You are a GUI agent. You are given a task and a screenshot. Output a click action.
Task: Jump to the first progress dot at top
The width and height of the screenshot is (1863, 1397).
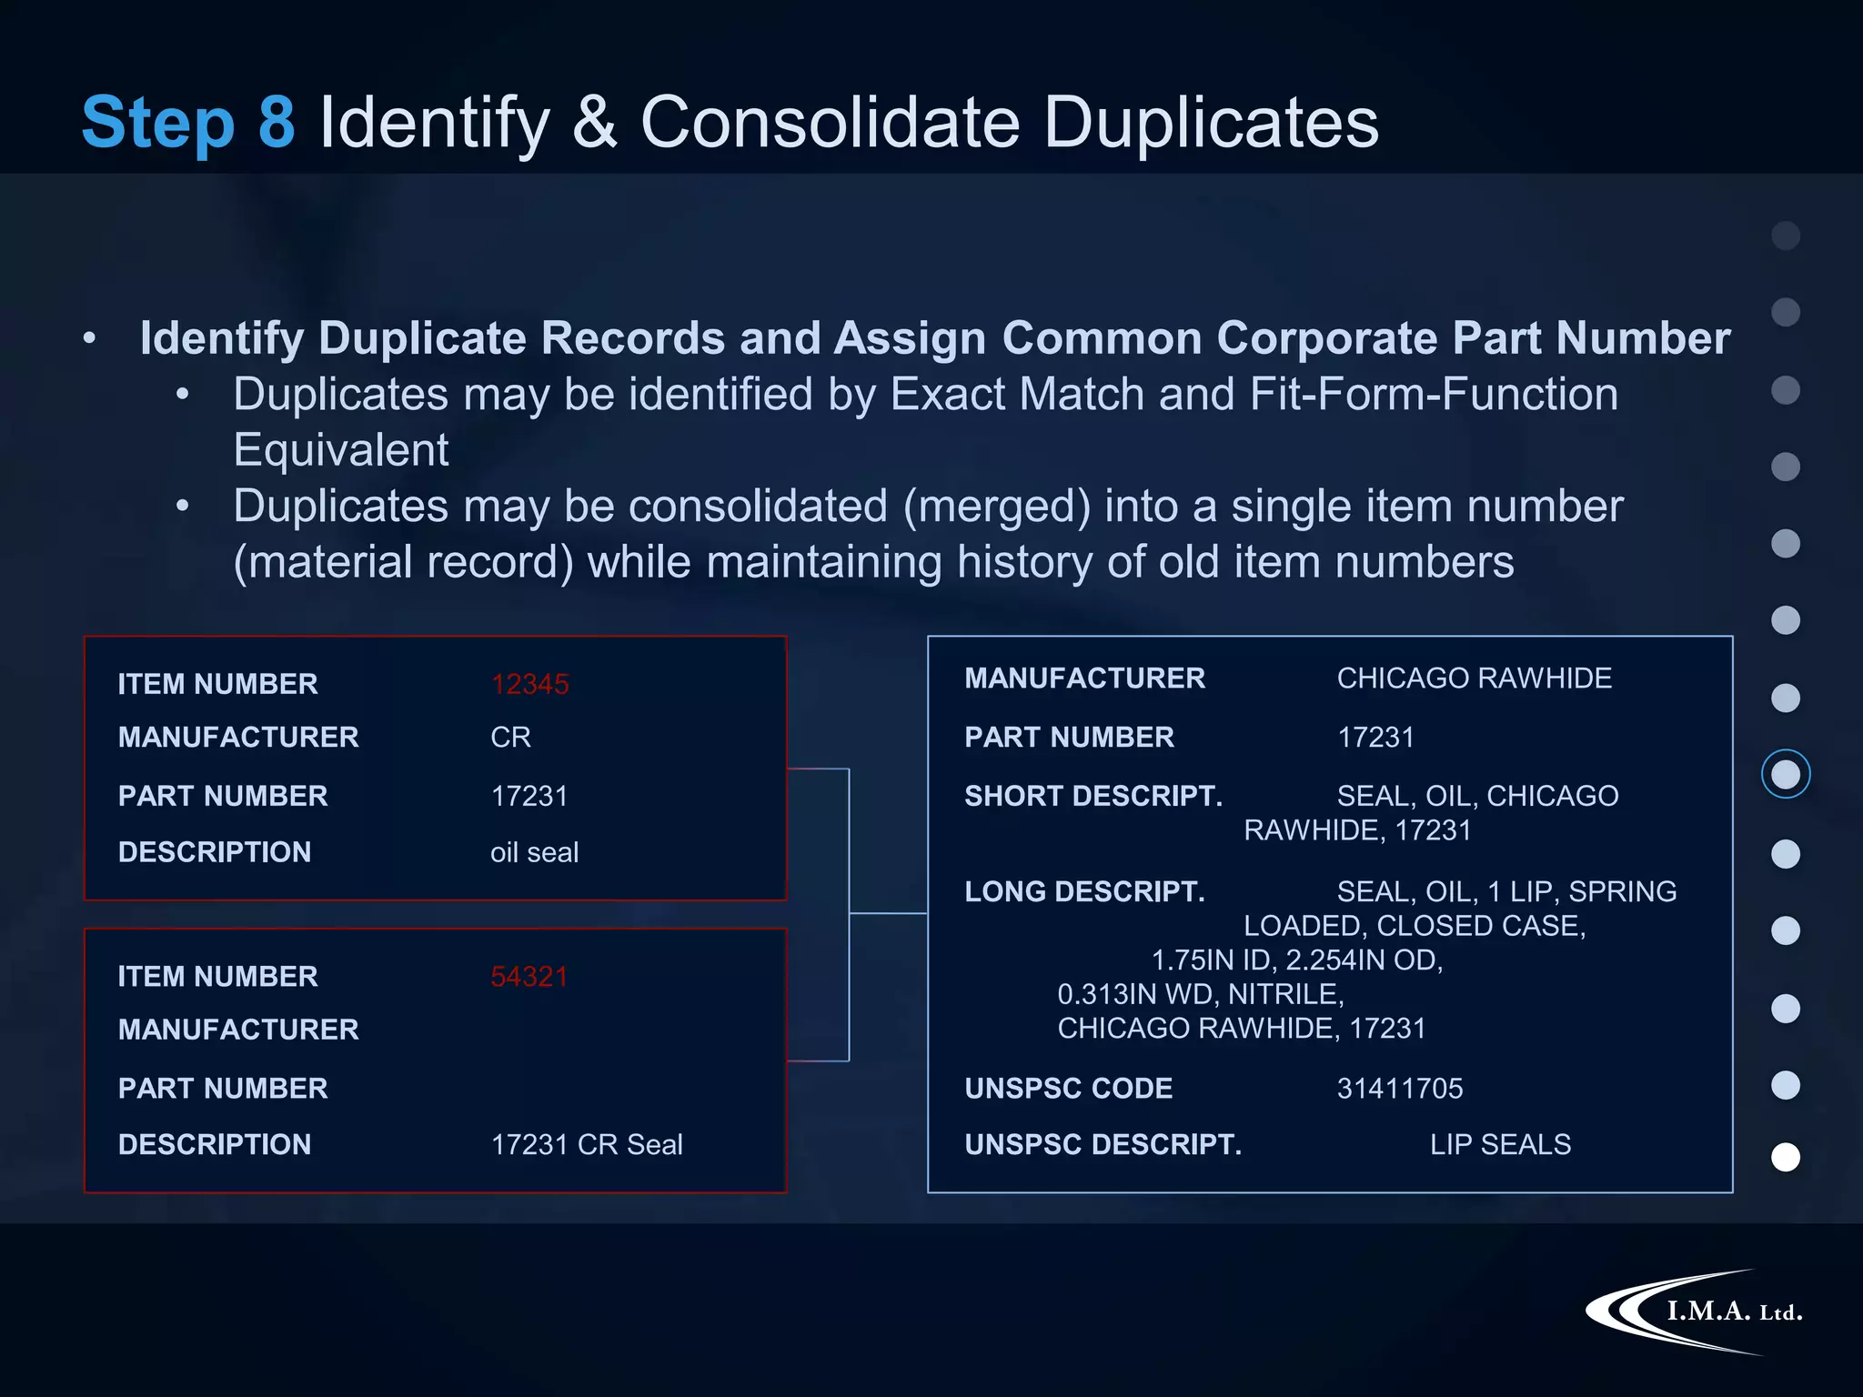1786,236
